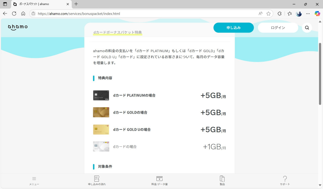The width and height of the screenshot is (323, 189).
Task: Select the ボーナスパケット | ahamo tab
Action: point(41,4)
